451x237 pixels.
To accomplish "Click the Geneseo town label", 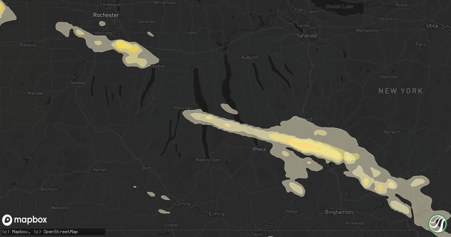I will pyautogui.click(x=79, y=83).
